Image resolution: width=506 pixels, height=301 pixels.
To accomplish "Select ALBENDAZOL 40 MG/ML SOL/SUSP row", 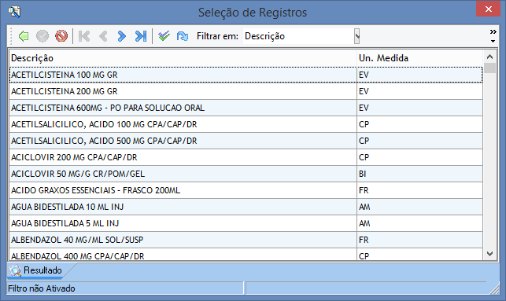I will 246,240.
